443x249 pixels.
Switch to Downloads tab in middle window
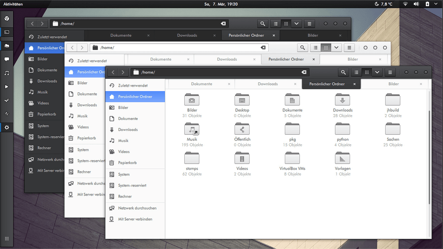pyautogui.click(x=227, y=59)
